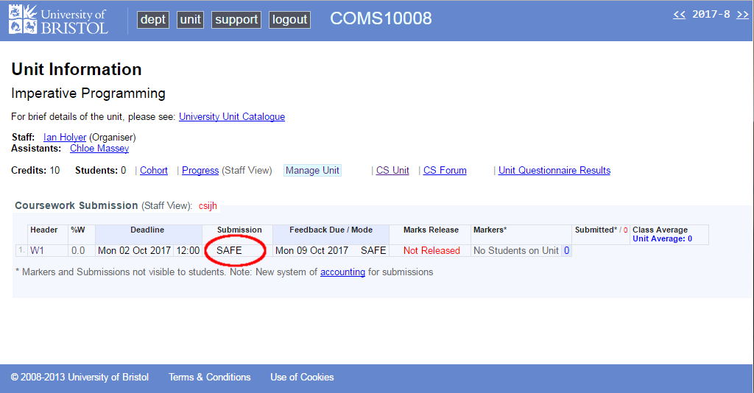
Task: Open the CS Unit link
Action: click(x=392, y=171)
